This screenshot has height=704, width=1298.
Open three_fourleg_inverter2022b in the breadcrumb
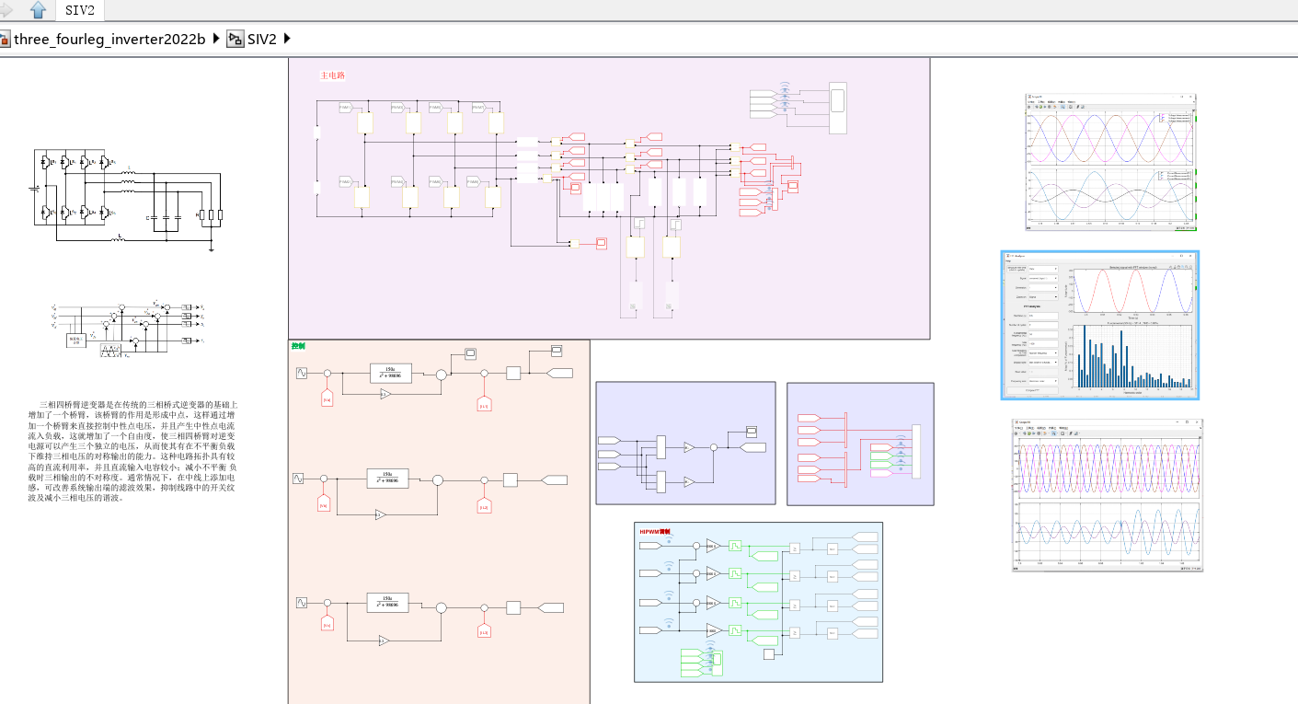tap(109, 39)
